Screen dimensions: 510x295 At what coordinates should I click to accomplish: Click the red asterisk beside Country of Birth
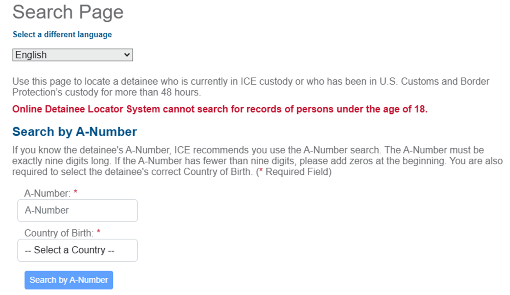click(98, 232)
